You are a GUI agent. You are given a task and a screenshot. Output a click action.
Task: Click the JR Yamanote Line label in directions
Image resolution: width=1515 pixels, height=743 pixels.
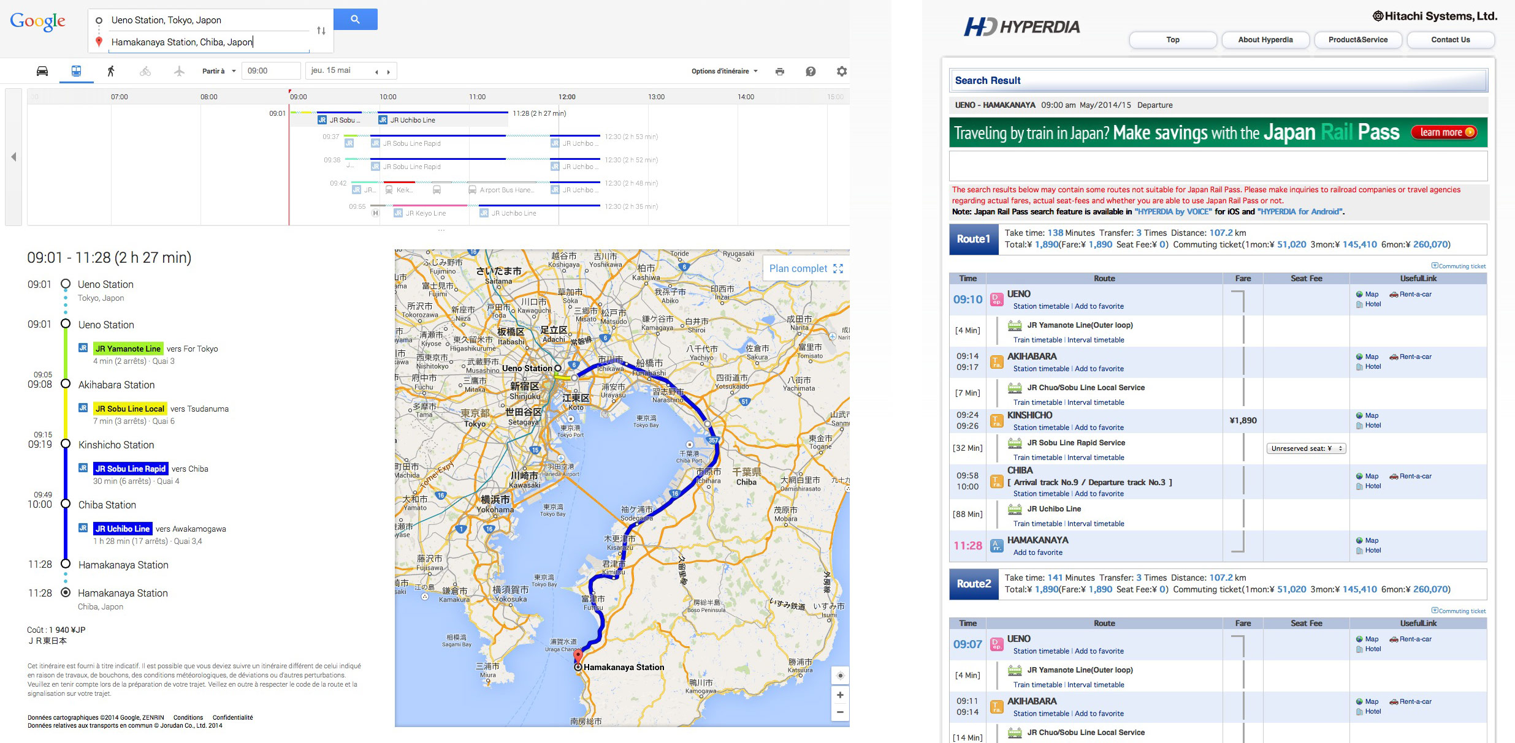click(x=128, y=349)
